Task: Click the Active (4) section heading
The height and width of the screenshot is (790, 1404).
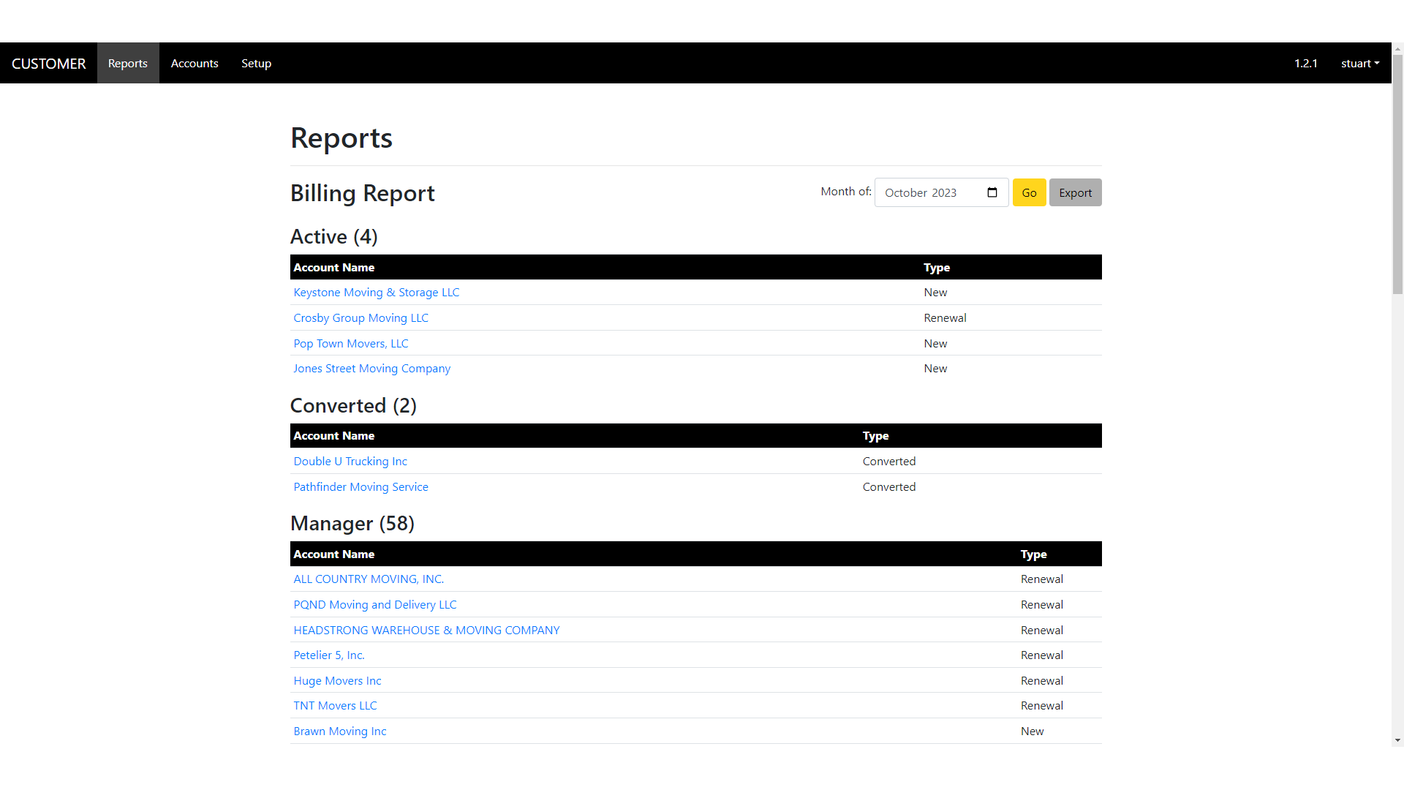Action: point(333,236)
